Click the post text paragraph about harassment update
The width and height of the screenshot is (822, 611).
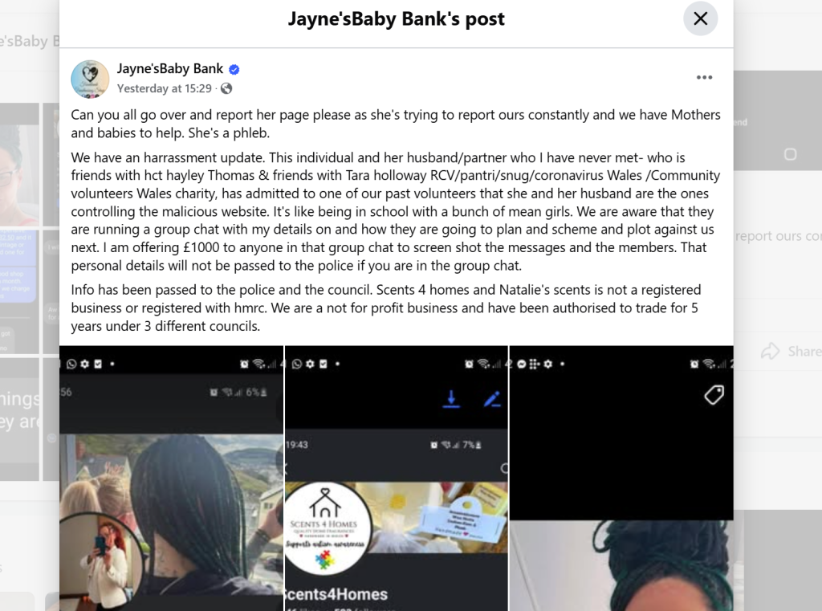click(x=396, y=211)
